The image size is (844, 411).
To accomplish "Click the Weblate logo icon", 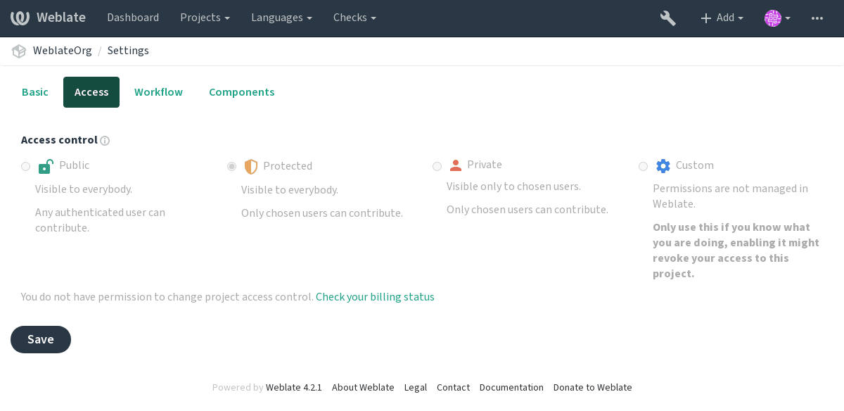I will click(20, 18).
